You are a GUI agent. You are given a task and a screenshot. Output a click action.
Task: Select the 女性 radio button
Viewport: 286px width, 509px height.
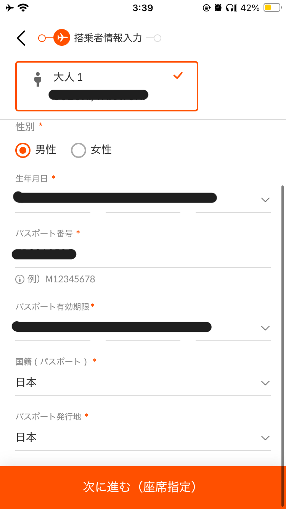click(79, 150)
